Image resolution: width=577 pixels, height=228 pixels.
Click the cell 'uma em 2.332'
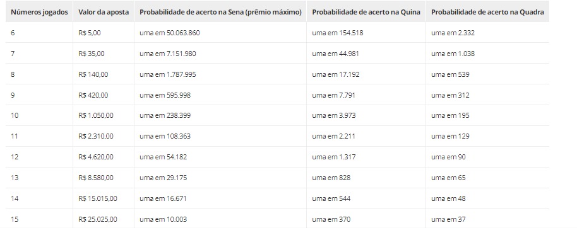(x=487, y=33)
